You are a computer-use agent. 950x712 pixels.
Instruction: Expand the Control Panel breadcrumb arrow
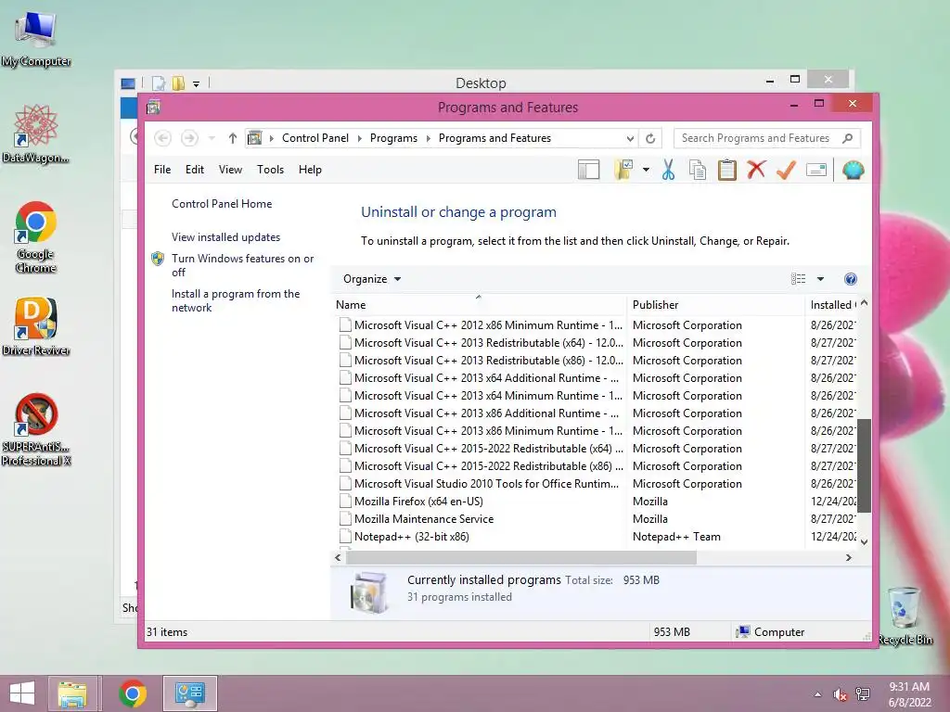pos(359,139)
